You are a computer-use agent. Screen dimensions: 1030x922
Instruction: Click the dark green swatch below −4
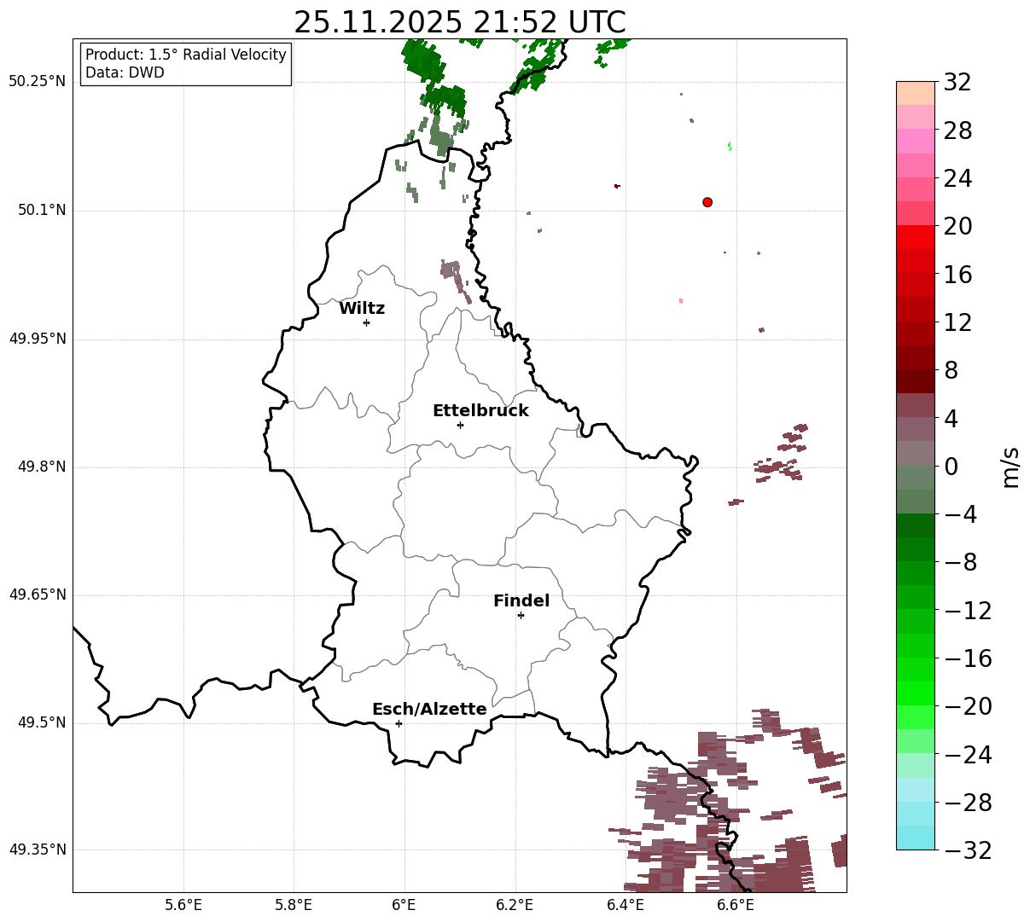pos(916,525)
